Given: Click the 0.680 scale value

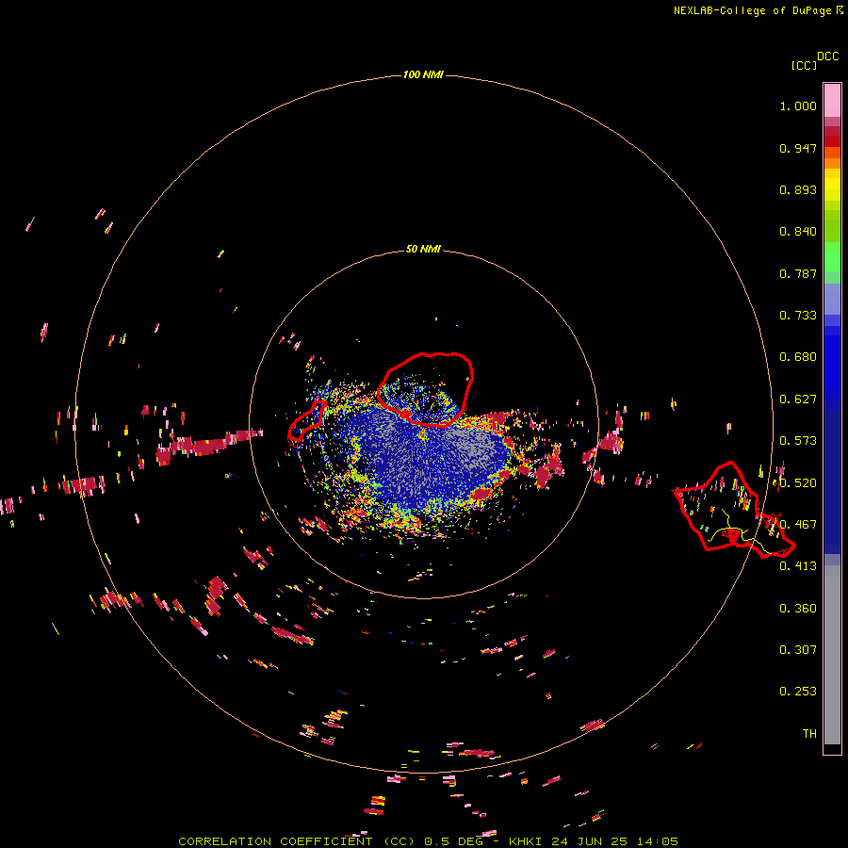Looking at the screenshot, I should point(798,357).
